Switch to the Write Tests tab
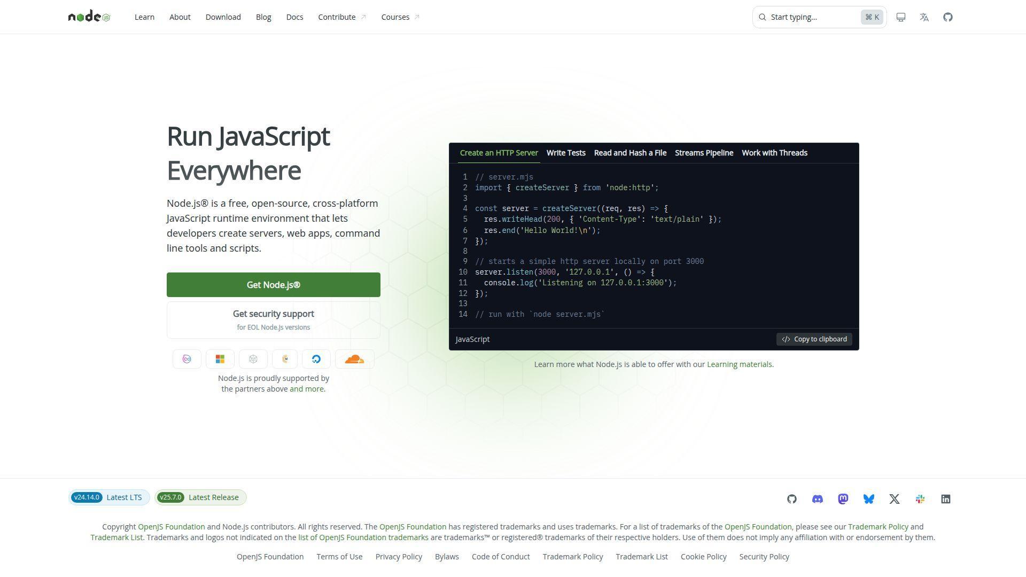1026x577 pixels. click(x=565, y=153)
